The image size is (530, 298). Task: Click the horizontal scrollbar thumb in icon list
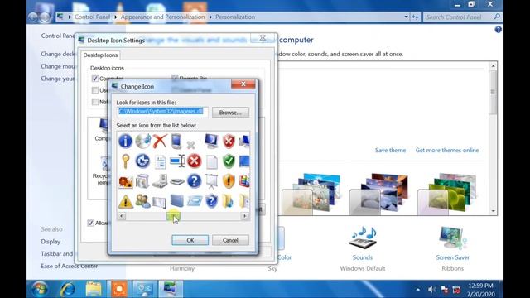pos(173,216)
